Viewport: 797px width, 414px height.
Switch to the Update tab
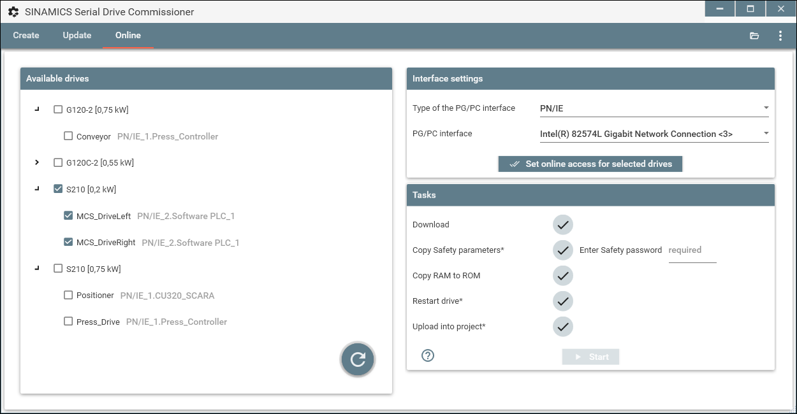pyautogui.click(x=77, y=36)
